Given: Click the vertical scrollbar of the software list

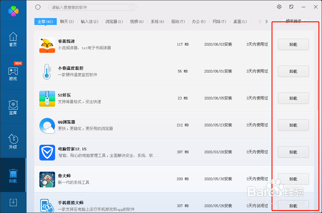Looking at the screenshot, I should (318, 96).
